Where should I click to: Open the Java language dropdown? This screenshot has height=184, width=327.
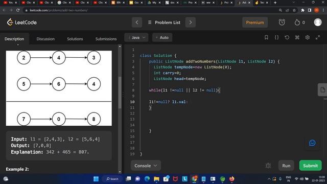click(x=136, y=37)
